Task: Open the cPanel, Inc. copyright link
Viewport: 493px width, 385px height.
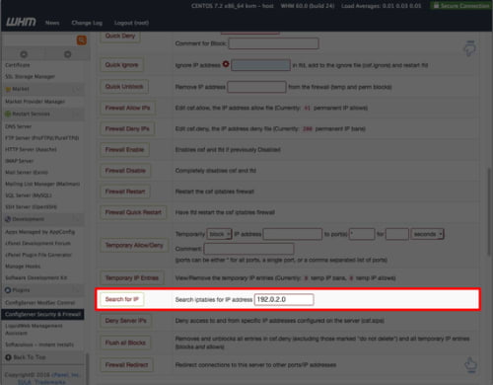Action: coord(65,375)
